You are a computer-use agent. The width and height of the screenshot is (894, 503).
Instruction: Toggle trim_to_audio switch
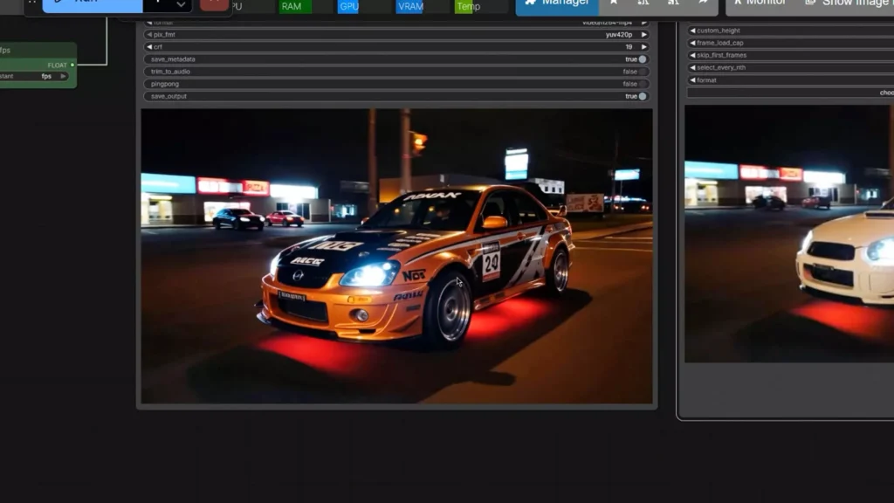point(643,72)
